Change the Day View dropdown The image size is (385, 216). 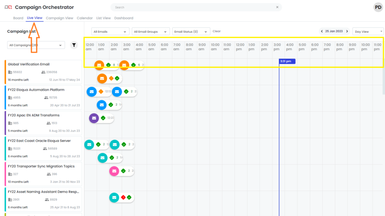[368, 32]
